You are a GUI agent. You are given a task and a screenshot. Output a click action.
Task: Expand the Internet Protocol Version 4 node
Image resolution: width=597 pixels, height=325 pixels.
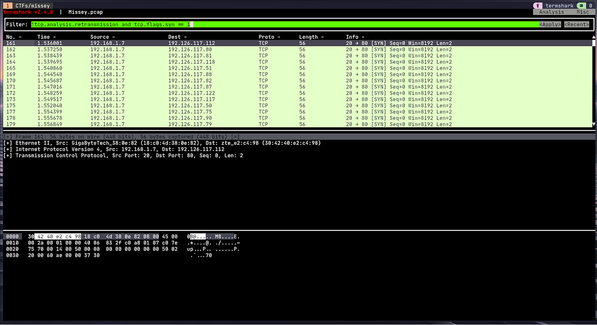pos(8,149)
